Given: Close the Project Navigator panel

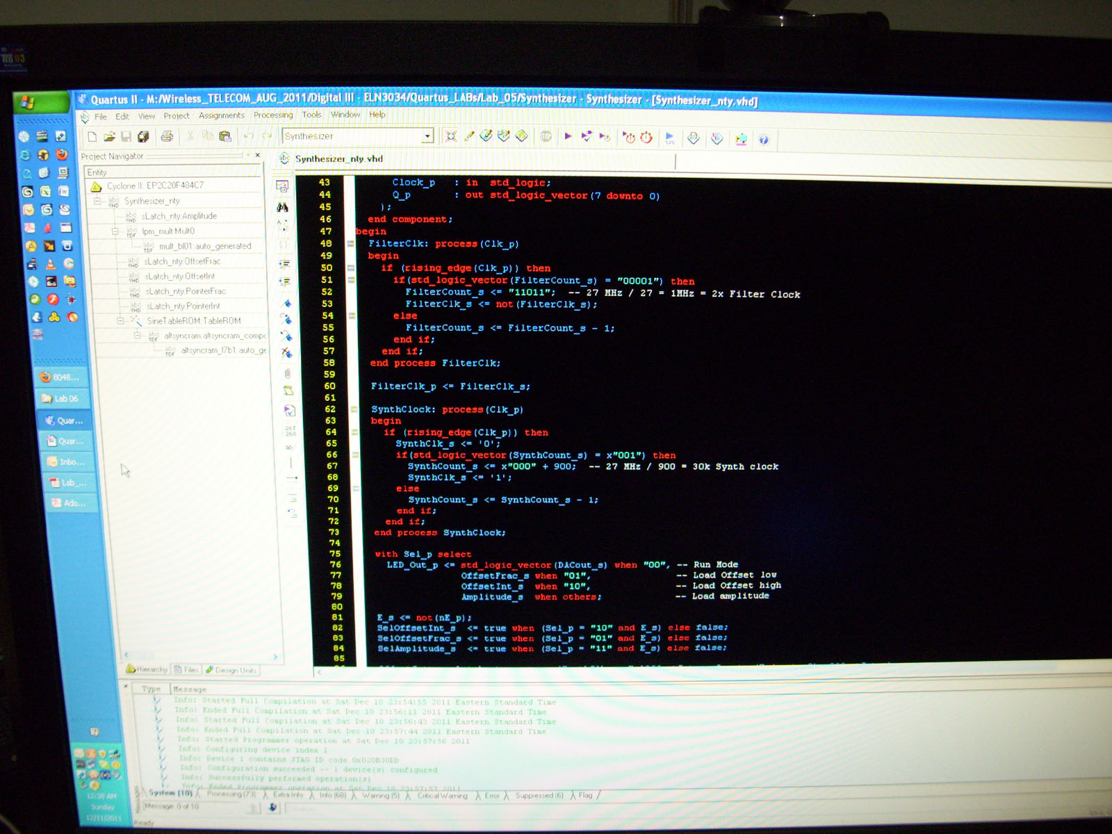Looking at the screenshot, I should [x=257, y=155].
